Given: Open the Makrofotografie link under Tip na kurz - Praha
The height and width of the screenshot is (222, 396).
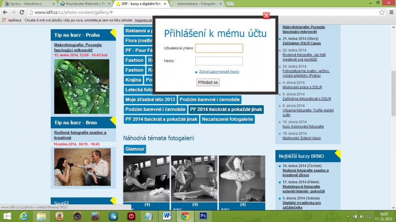Looking at the screenshot, I should pos(78,47).
